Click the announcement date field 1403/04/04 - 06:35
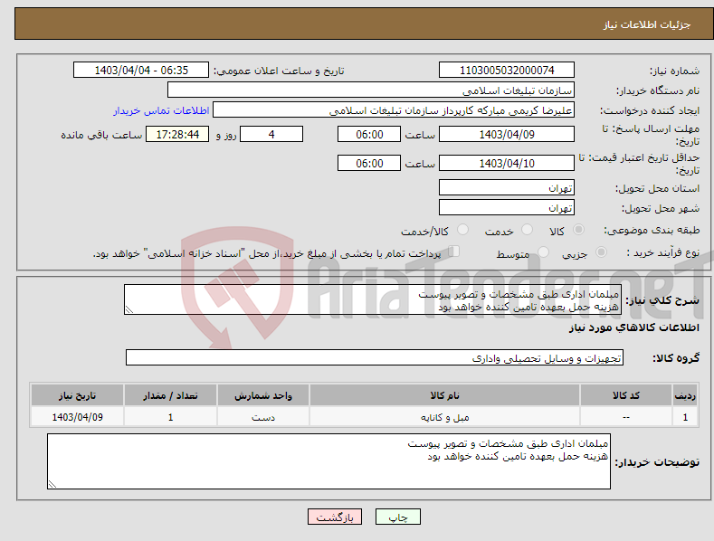The width and height of the screenshot is (714, 541). (x=141, y=71)
